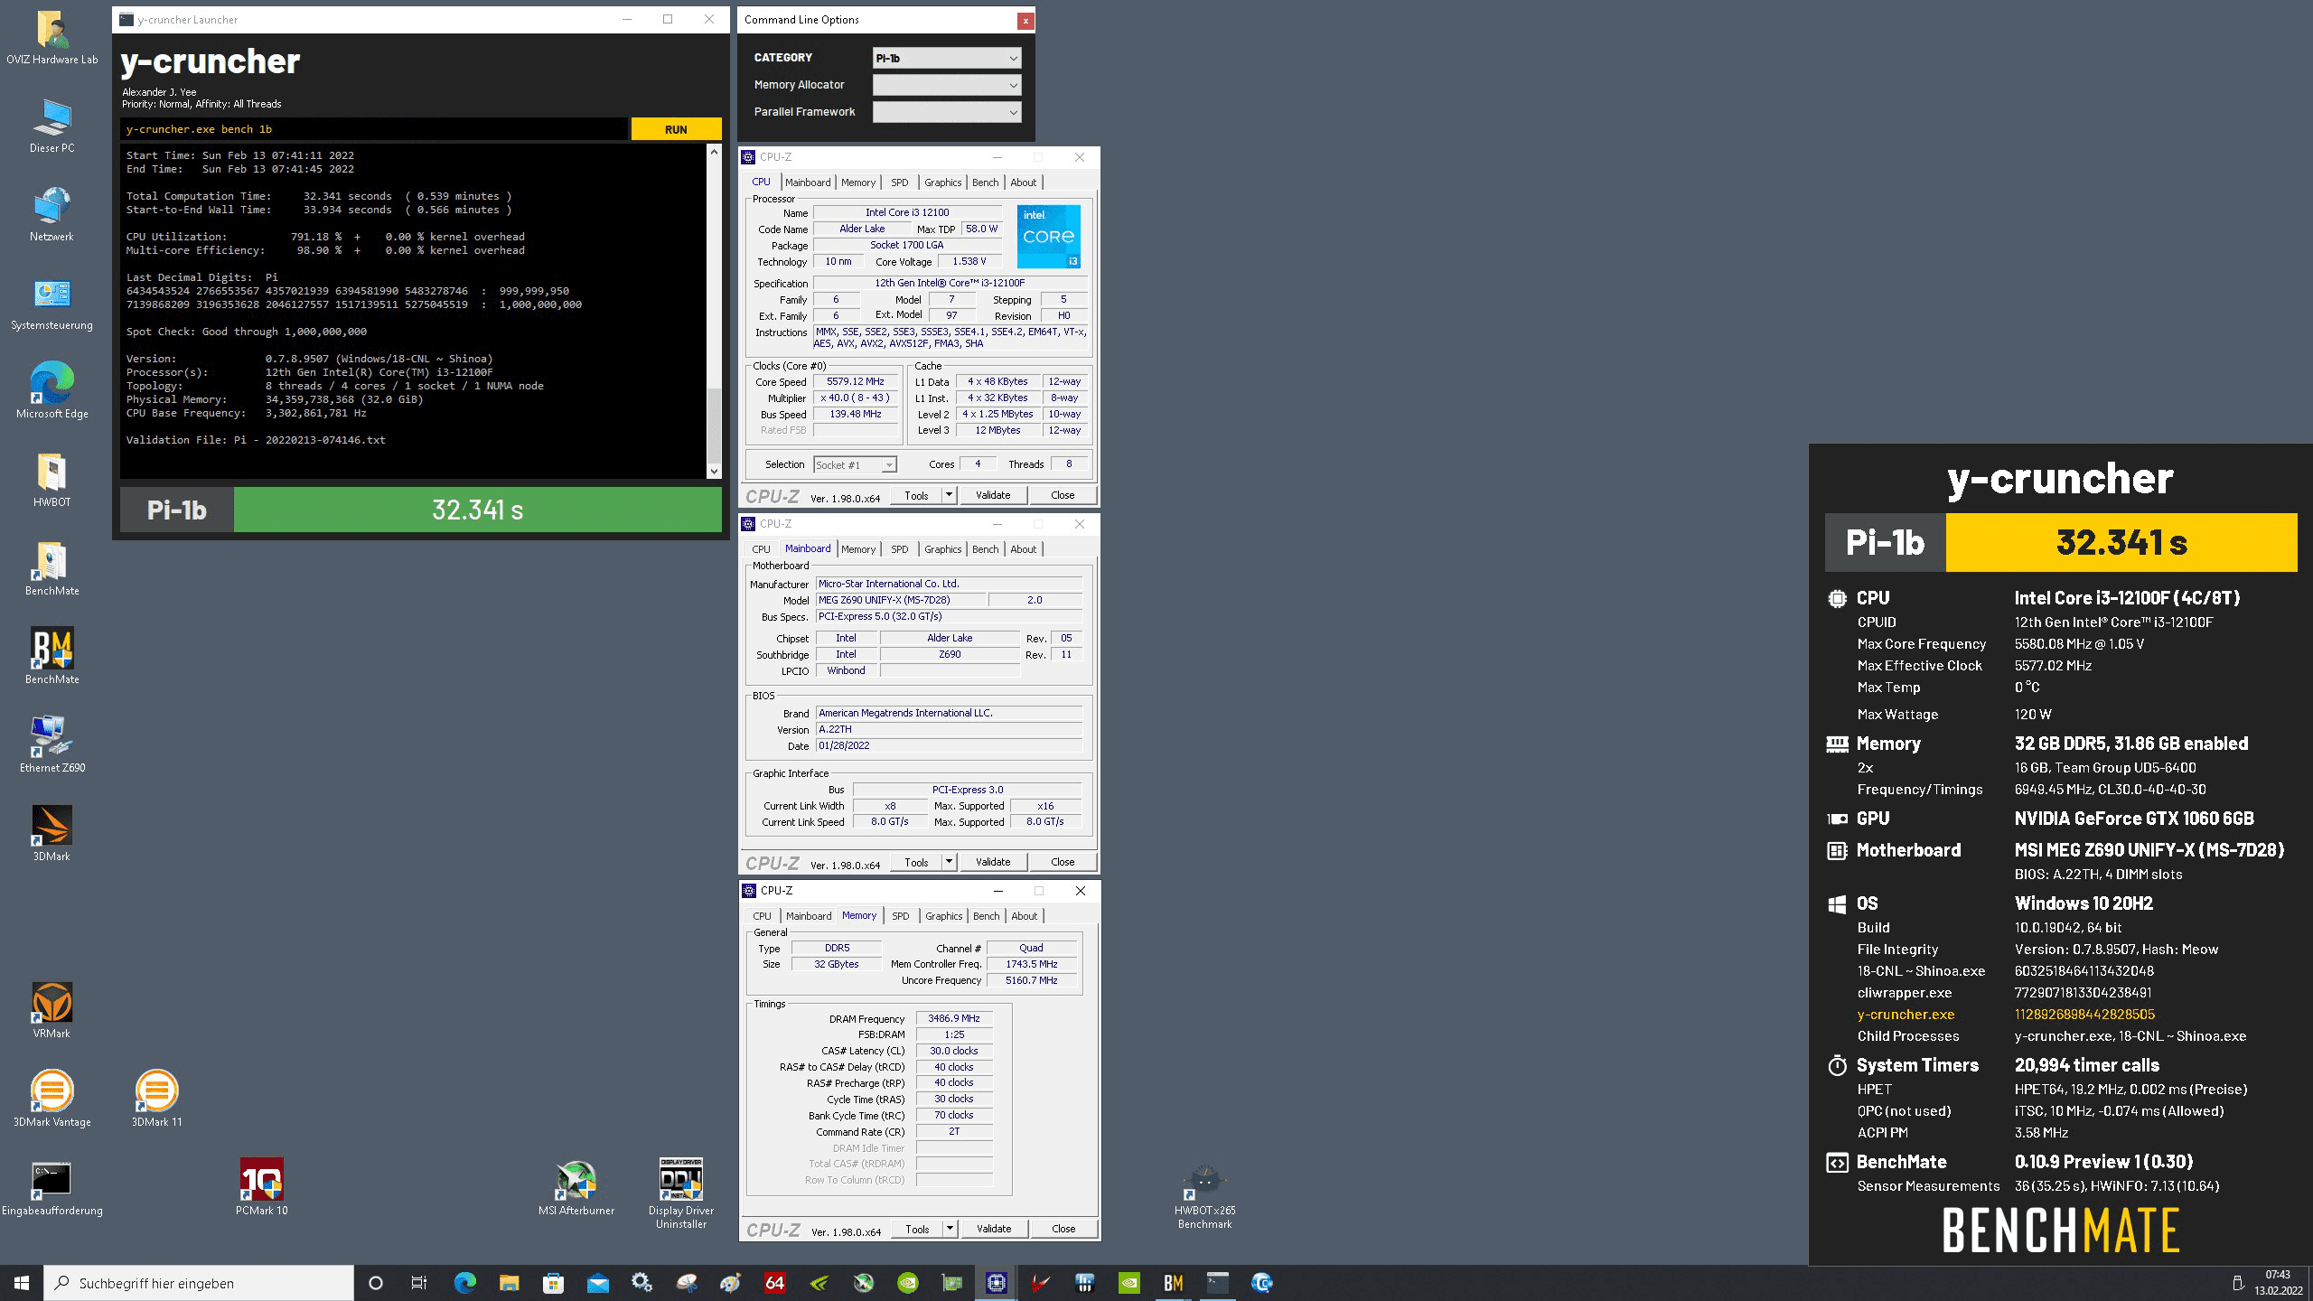Click Validate in the CPU-Z CPU window
This screenshot has width=2313, height=1301.
pyautogui.click(x=993, y=495)
